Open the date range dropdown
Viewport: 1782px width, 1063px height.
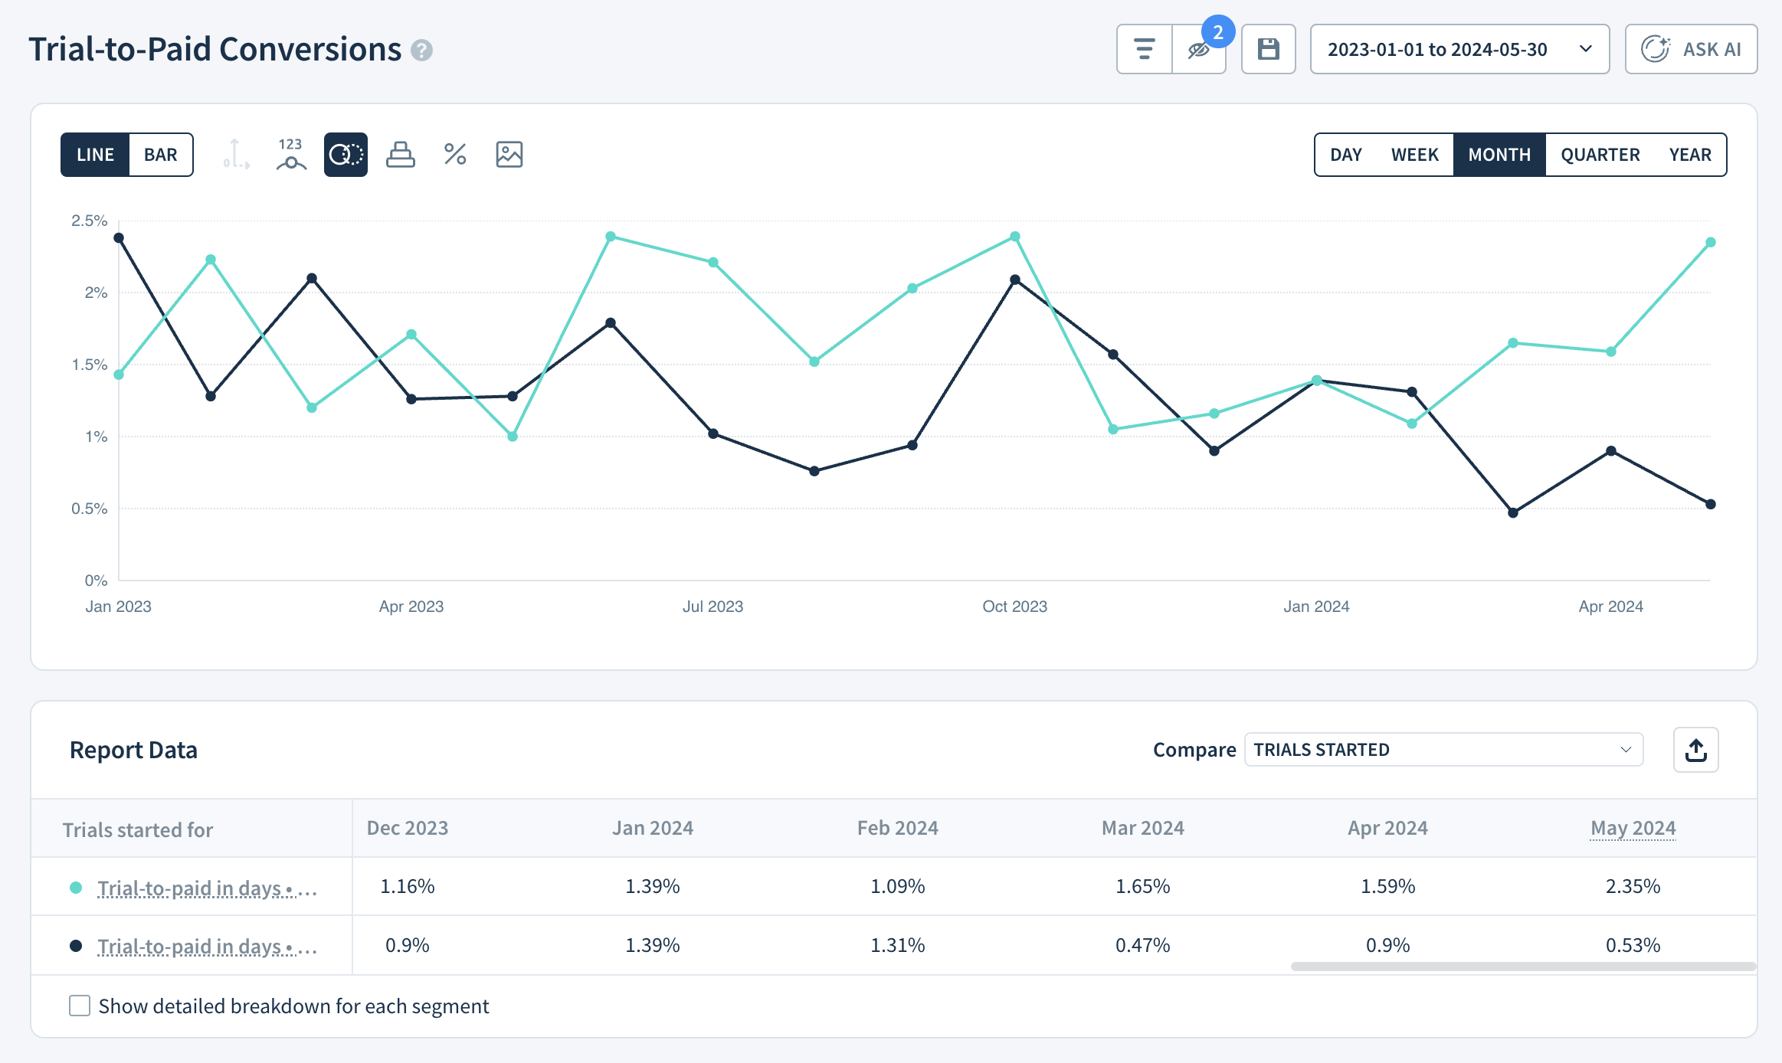pos(1459,49)
